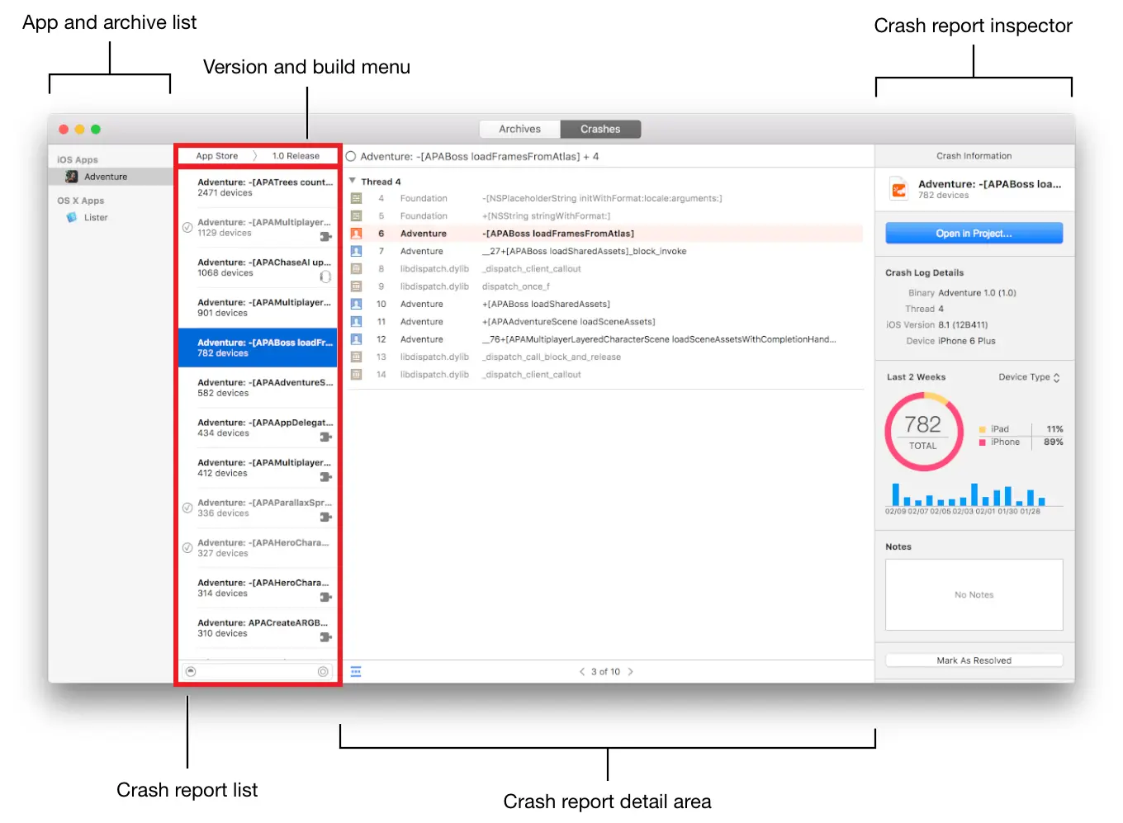
Task: Select Adventure under iOS Apps
Action: pos(111,177)
